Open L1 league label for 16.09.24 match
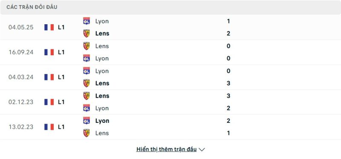The height and width of the screenshot is (159, 341). click(x=61, y=52)
